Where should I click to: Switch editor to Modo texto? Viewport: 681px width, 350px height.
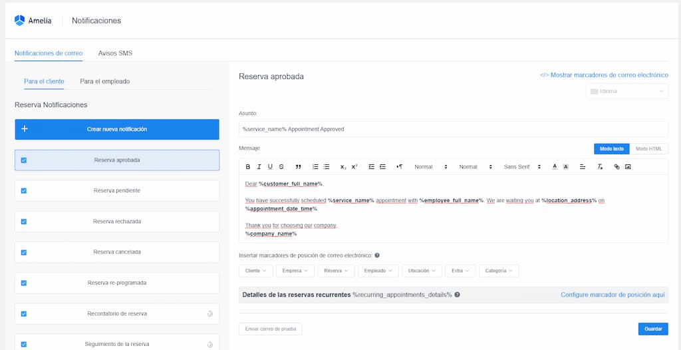click(612, 148)
